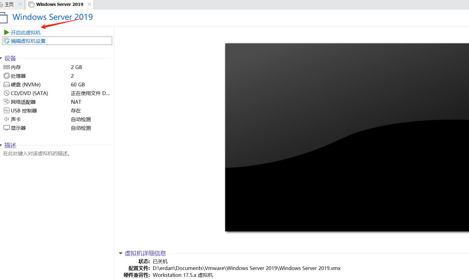Click the 内存 device label
The width and height of the screenshot is (469, 279).
click(16, 67)
